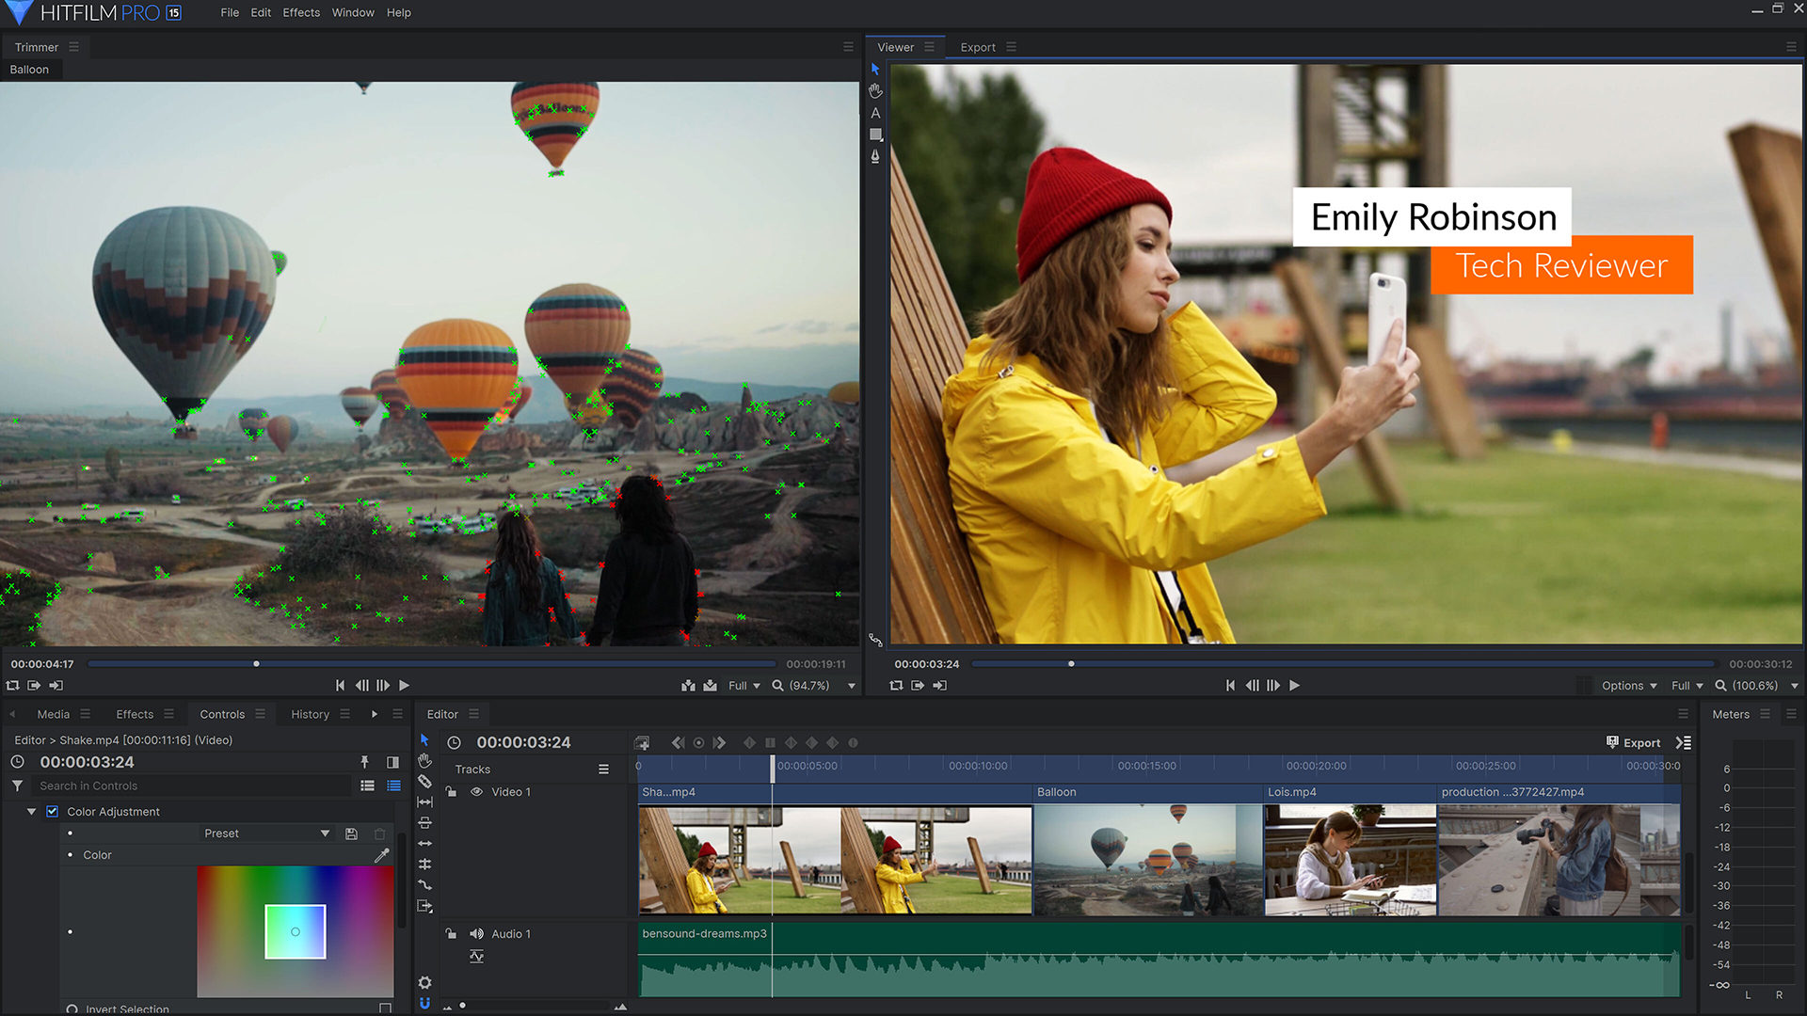Drag the color swatch in Color Adjustment
The height and width of the screenshot is (1016, 1807).
[295, 930]
